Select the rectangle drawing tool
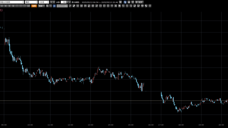The image size is (228, 128). pos(108,6)
